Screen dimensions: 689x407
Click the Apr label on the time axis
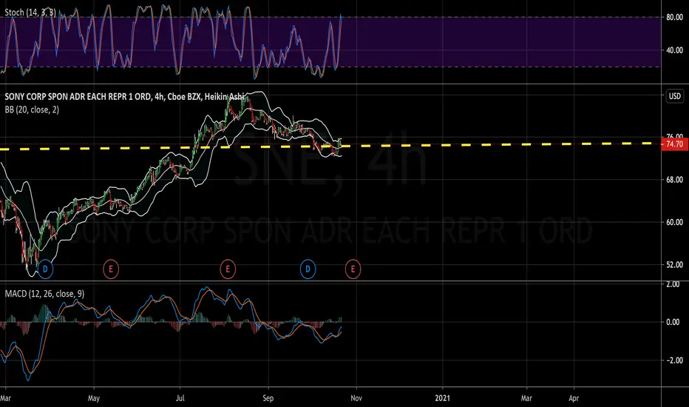[574, 398]
